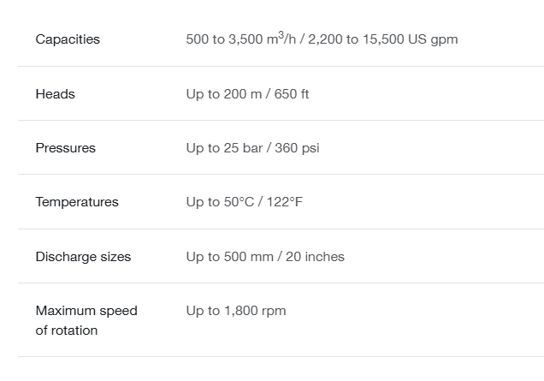Screen dimensions: 544x381
Task: Click the Discharge sizes label
Action: pos(83,257)
